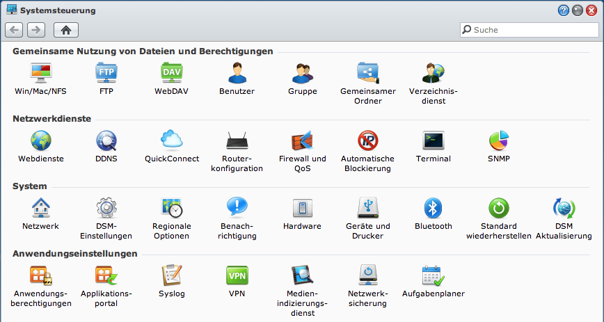Open Netzwerk settings
Screen dimensions: 604x322
point(41,208)
